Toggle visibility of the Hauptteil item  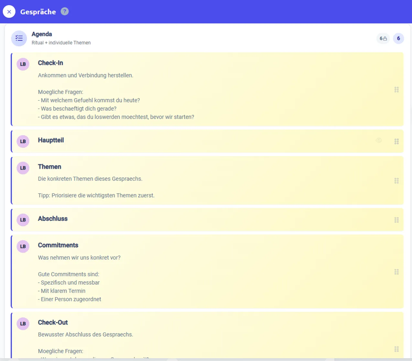379,140
